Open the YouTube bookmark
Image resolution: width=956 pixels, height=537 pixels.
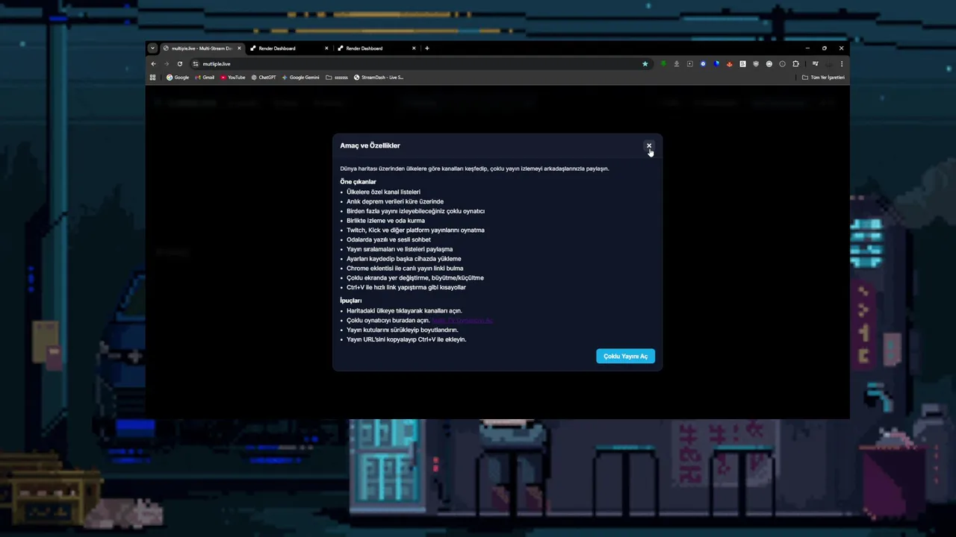point(233,78)
